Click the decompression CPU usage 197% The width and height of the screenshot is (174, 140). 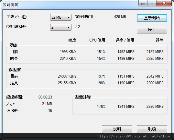tap(101, 76)
